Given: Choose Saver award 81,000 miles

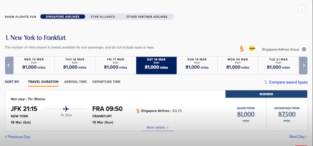Looking at the screenshot, I should point(246,114).
